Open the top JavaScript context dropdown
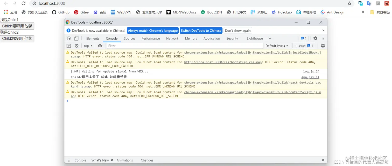Screen dimensions: 392x166 pos(88,46)
